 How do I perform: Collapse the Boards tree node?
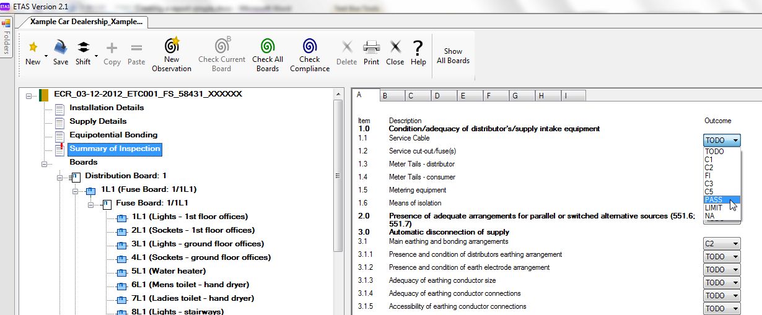45,164
